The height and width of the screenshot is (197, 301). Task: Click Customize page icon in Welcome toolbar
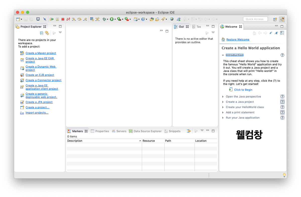click(282, 33)
